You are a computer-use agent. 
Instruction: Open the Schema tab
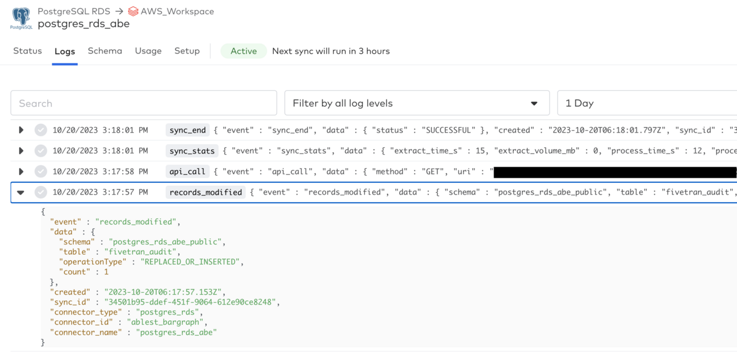pos(105,51)
